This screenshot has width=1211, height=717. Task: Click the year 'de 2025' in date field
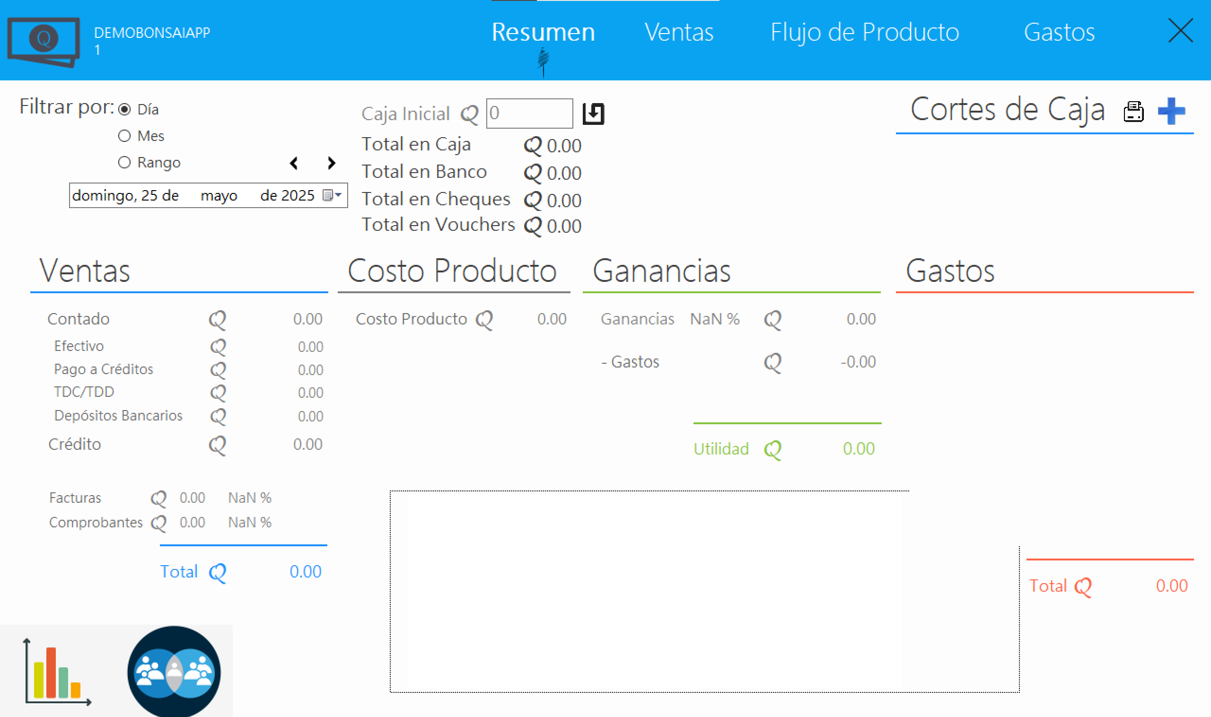[287, 196]
